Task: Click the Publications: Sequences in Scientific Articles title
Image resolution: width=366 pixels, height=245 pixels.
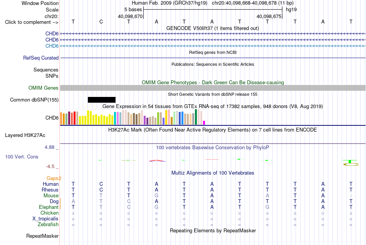Action: pyautogui.click(x=213, y=64)
